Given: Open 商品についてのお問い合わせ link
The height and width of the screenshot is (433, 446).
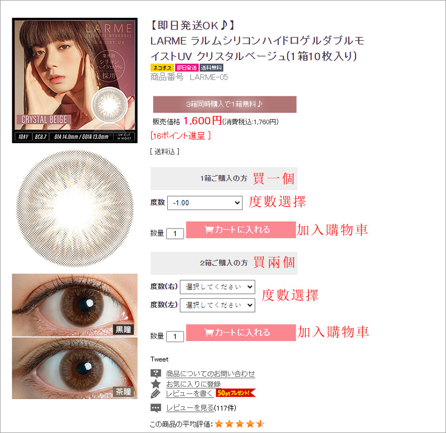Looking at the screenshot, I should 211,373.
